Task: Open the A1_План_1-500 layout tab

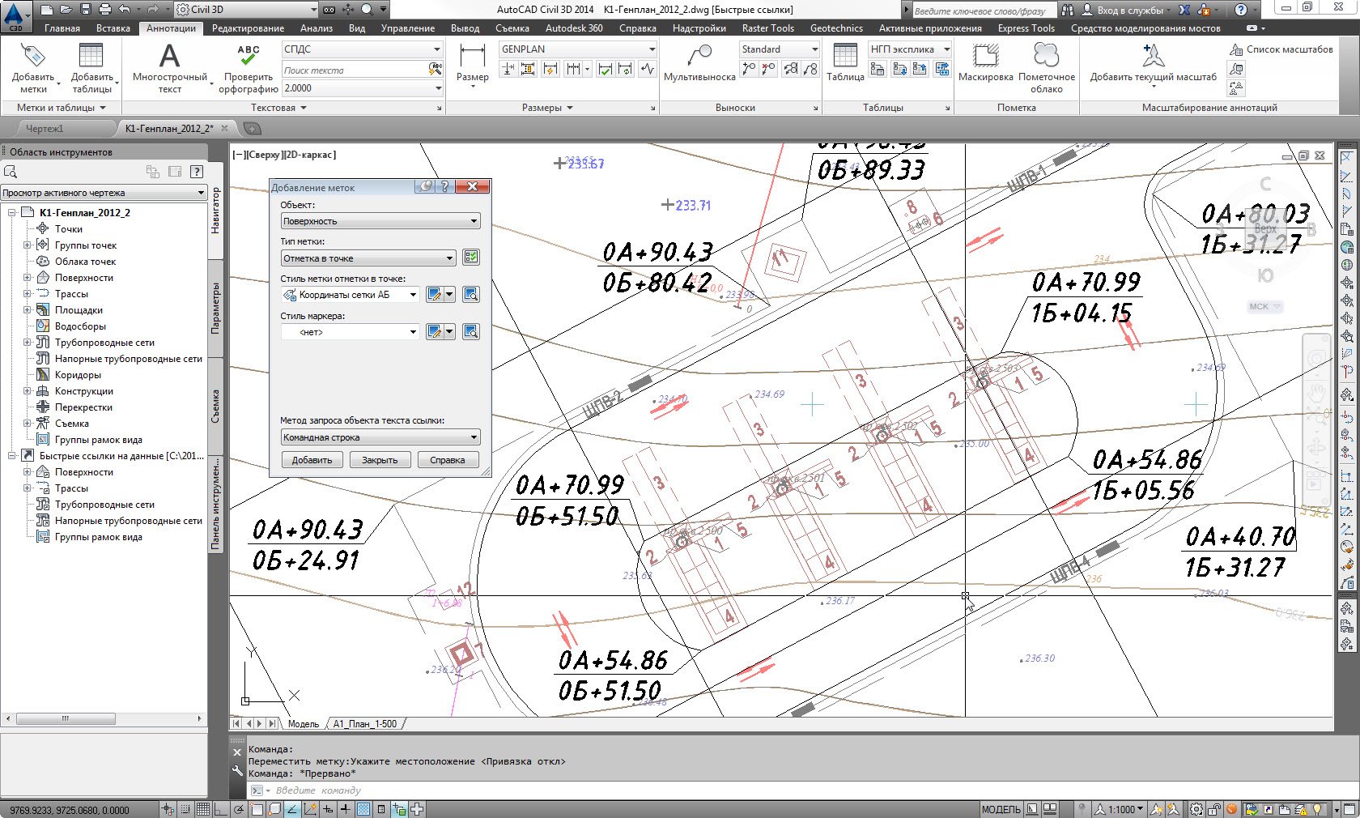Action: 364,724
